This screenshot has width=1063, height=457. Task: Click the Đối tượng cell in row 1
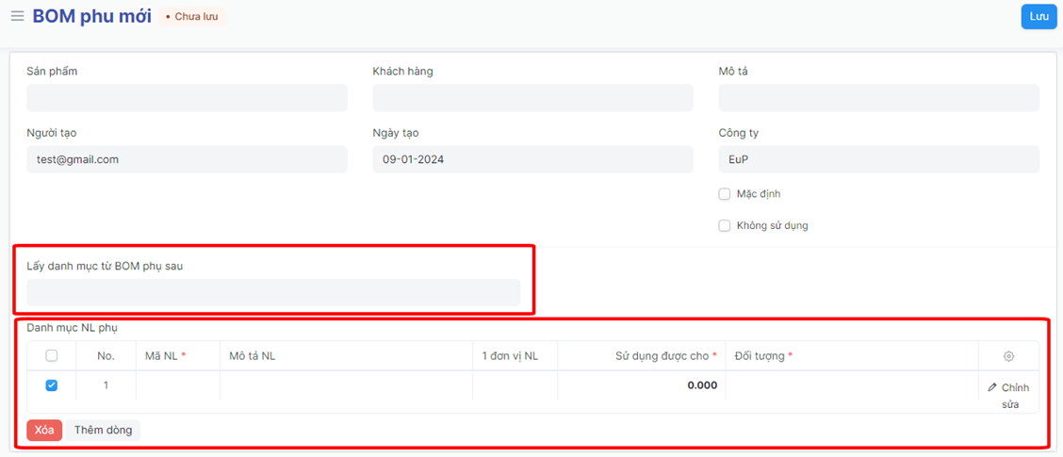point(851,385)
